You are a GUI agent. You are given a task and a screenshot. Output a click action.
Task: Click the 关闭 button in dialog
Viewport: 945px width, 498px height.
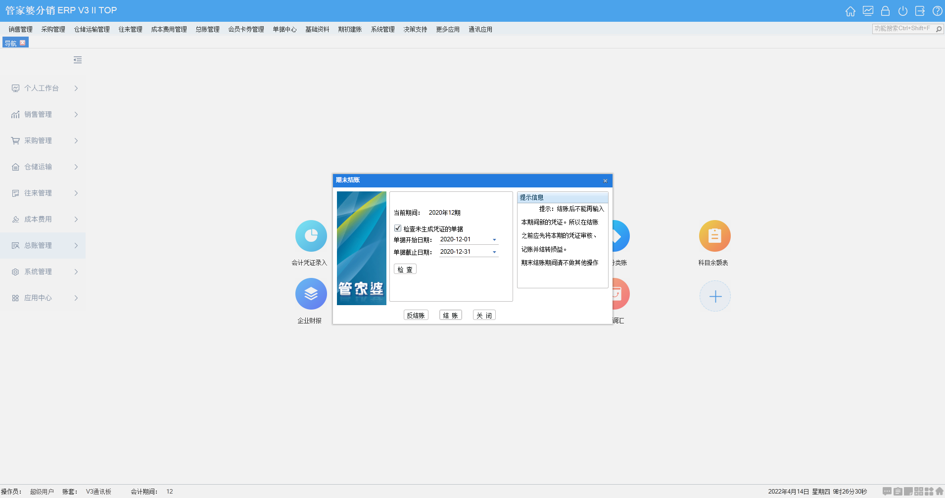(484, 315)
